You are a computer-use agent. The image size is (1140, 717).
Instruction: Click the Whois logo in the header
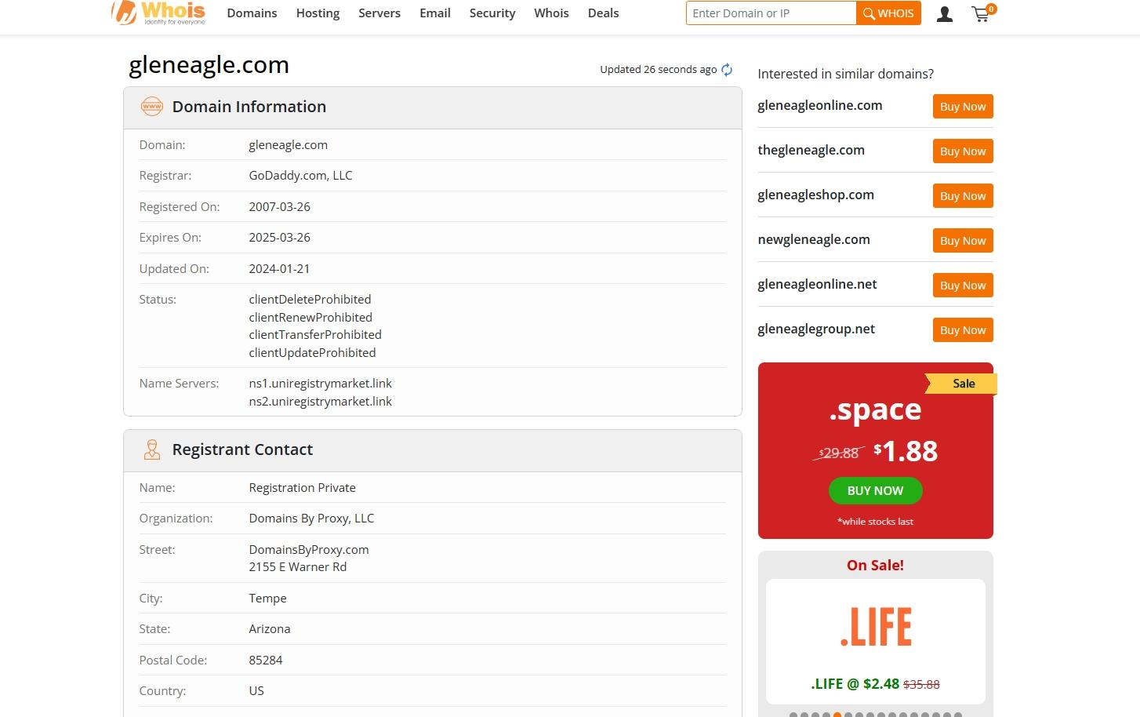click(158, 13)
